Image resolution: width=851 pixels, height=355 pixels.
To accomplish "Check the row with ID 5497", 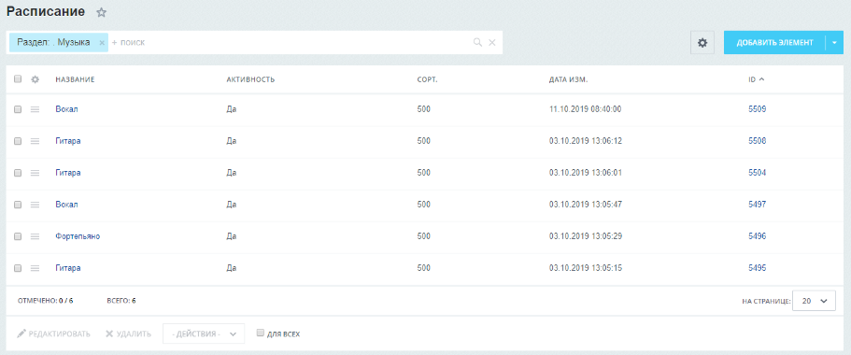I will coord(18,205).
